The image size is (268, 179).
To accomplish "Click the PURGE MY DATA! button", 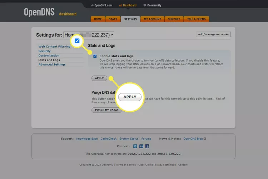I will click(106, 110).
